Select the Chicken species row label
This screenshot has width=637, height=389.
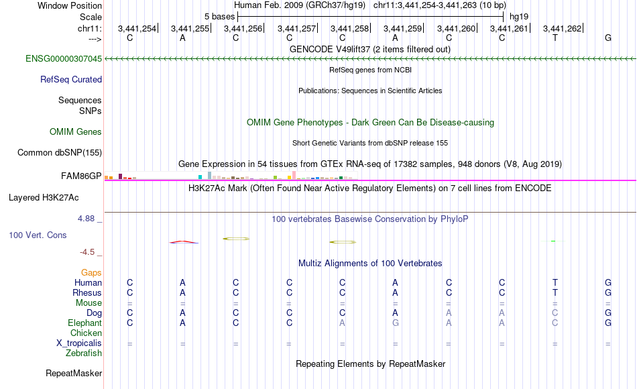(86, 333)
